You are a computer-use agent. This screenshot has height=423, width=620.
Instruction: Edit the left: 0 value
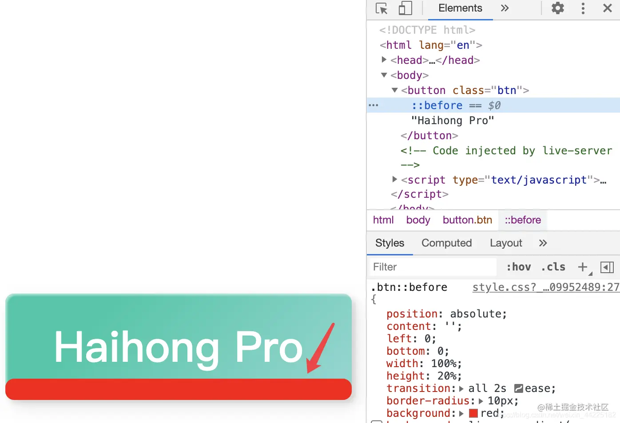click(427, 339)
